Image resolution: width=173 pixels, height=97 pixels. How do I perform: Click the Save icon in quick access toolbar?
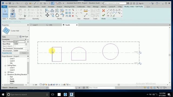10,3
